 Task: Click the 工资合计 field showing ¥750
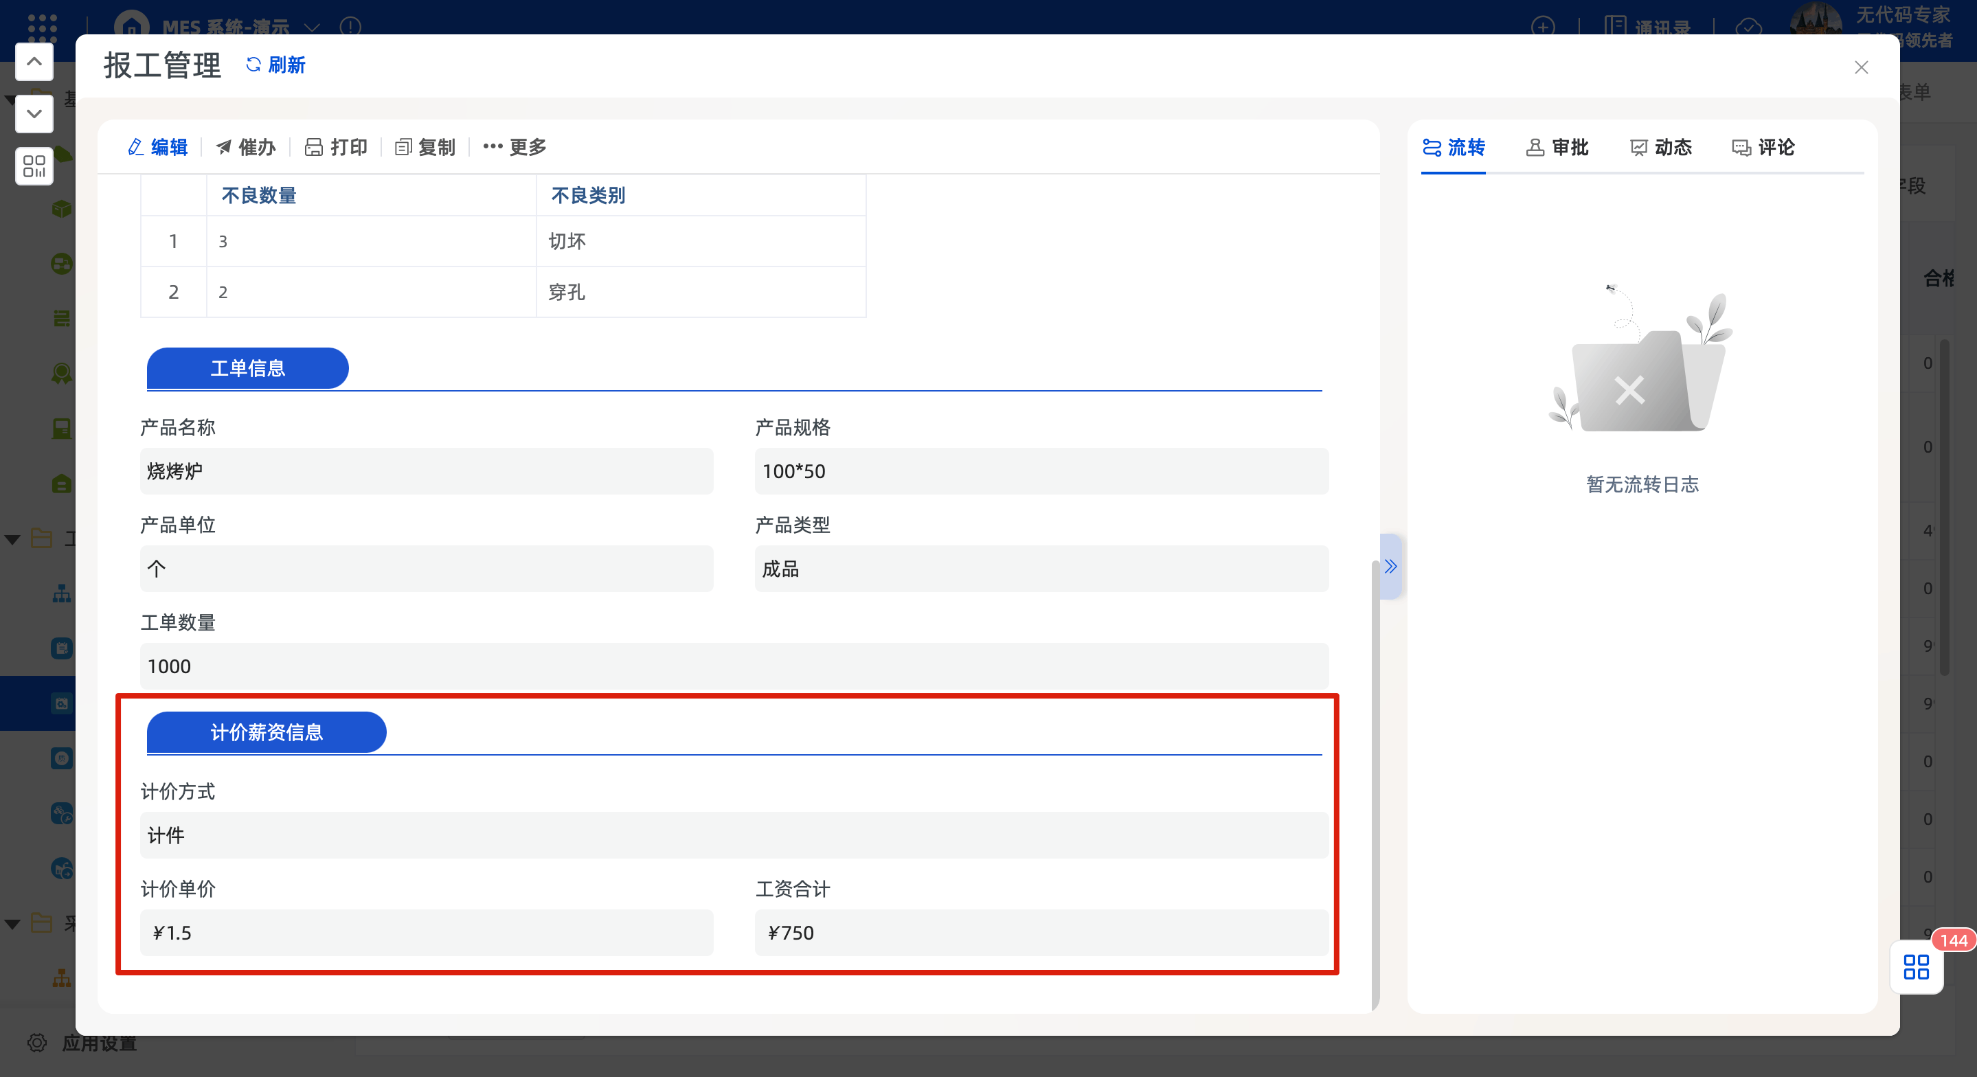click(1041, 933)
